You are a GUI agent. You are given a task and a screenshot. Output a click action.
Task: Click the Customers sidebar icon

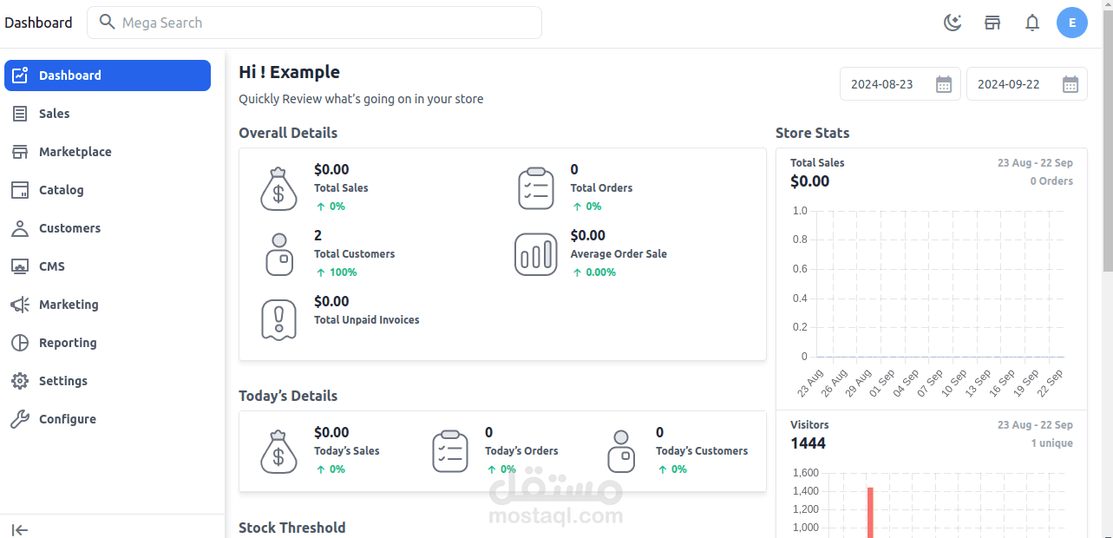20,228
